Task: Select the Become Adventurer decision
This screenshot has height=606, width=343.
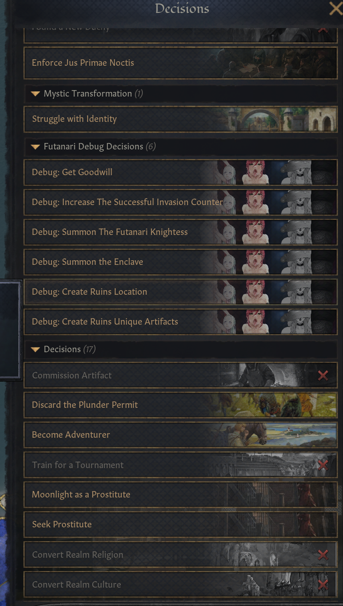Action: pos(180,435)
